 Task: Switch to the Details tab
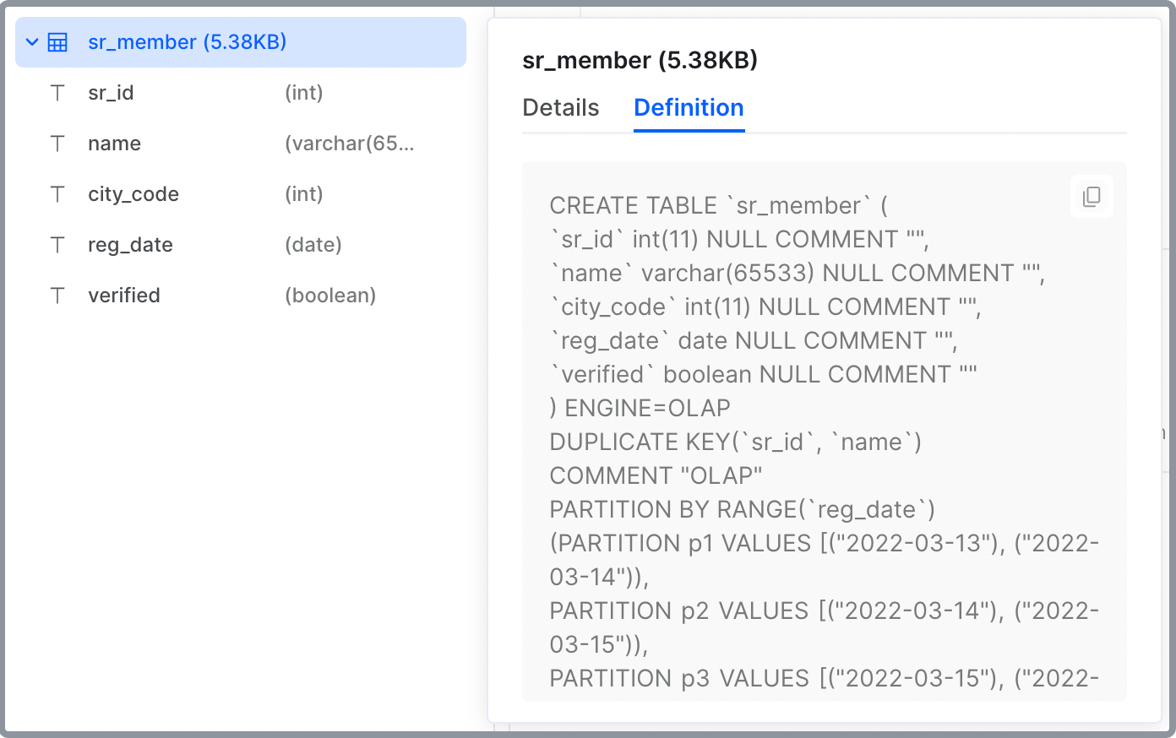tap(560, 107)
